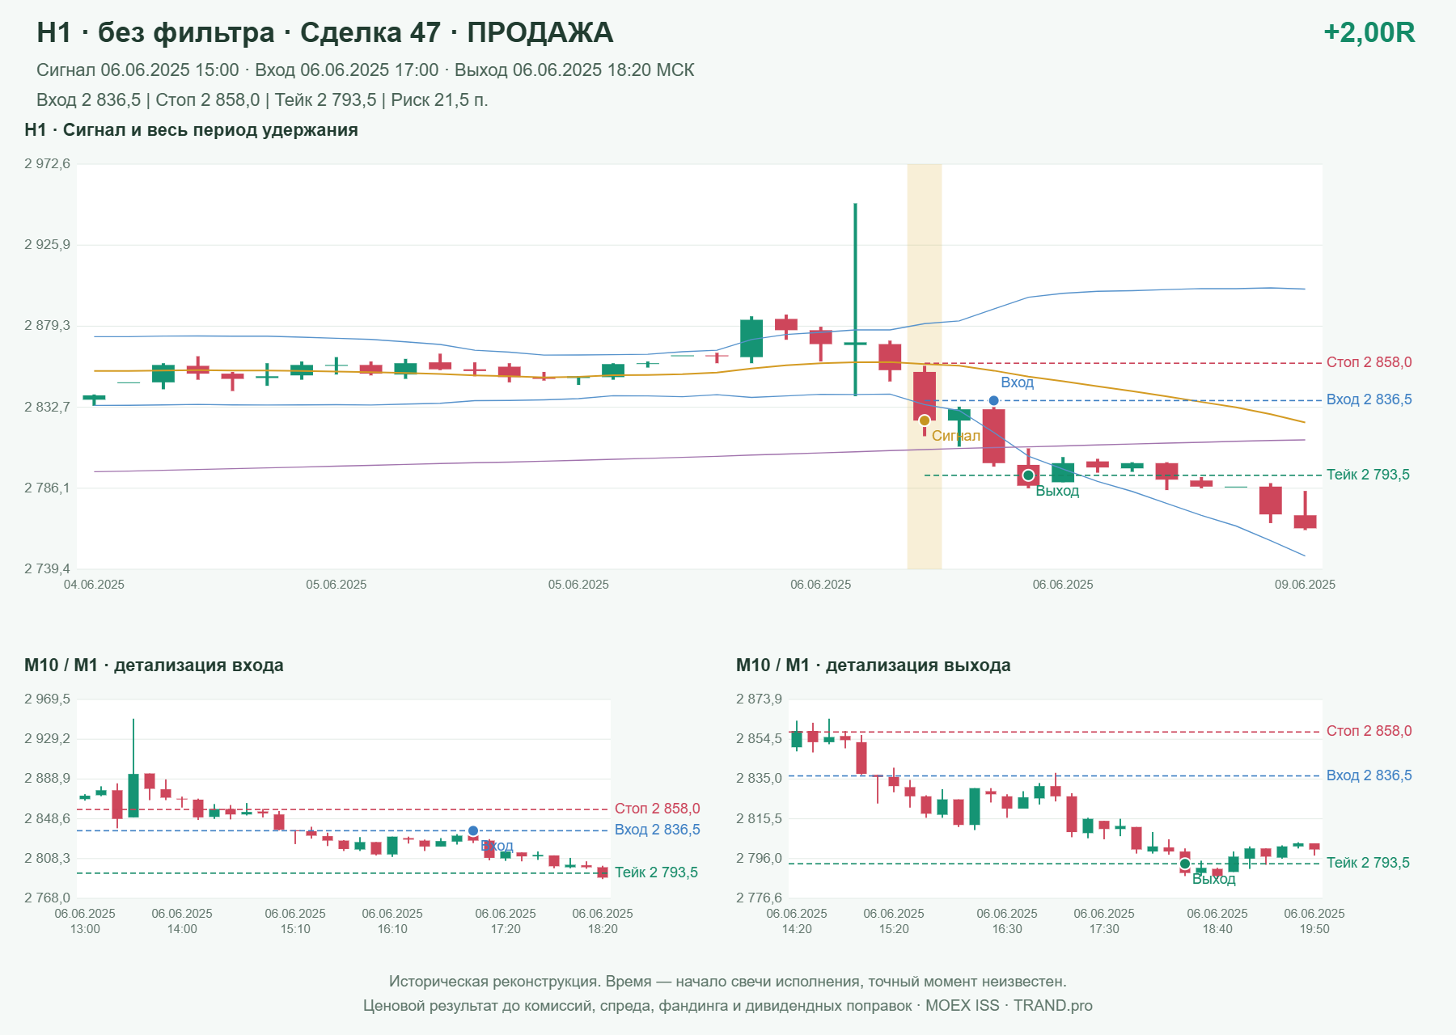Click 'Стоп 2 858,0' label in entry detail chart
Image resolution: width=1456 pixels, height=1035 pixels.
[x=657, y=809]
